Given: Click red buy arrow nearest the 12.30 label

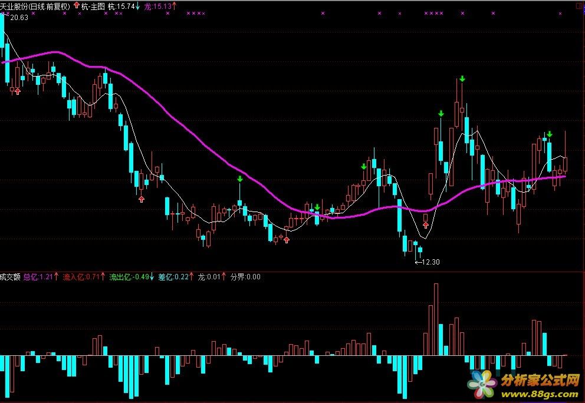Looking at the screenshot, I should tap(426, 225).
